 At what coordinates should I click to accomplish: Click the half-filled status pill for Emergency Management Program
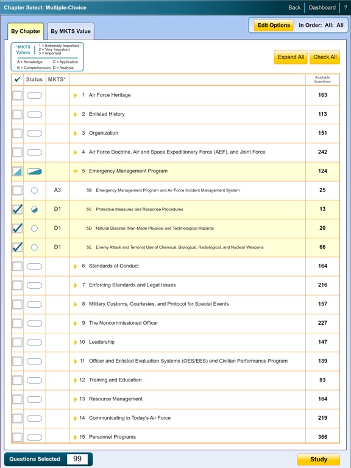34,171
